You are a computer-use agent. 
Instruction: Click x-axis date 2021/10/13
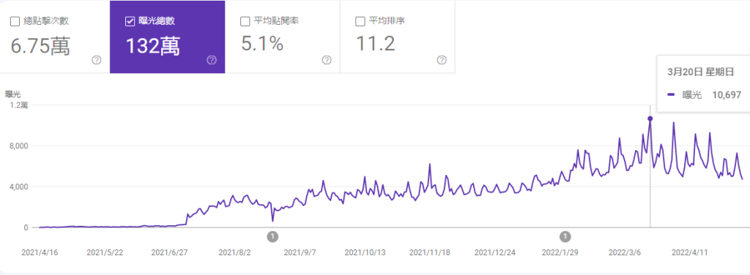point(365,252)
